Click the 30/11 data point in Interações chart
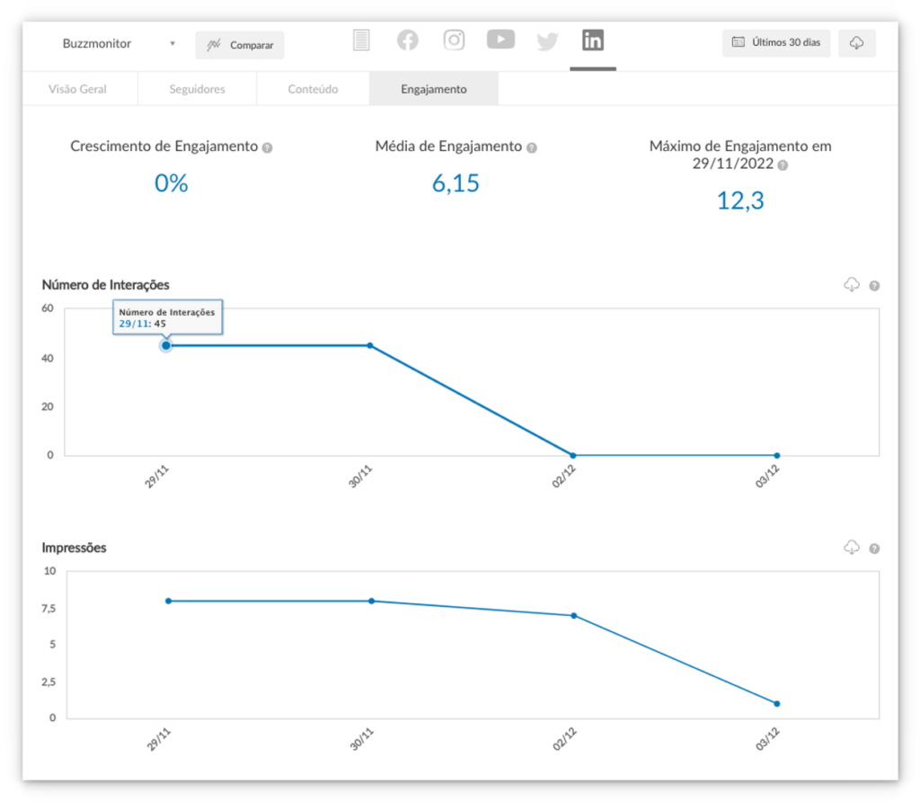 (x=369, y=345)
